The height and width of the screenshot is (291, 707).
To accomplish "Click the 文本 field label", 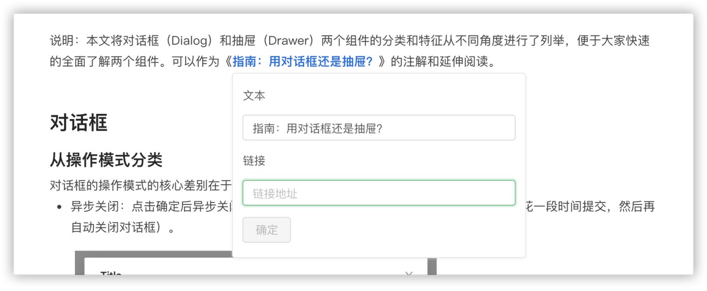I will (254, 96).
